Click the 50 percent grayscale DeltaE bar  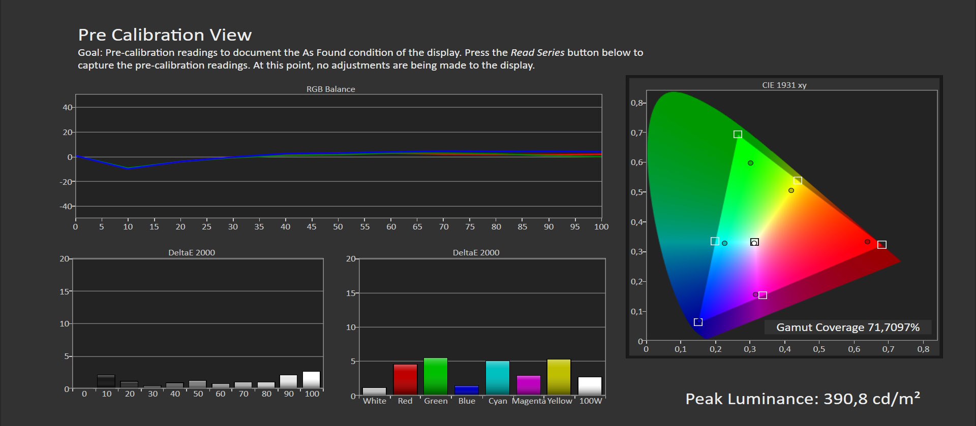click(198, 384)
